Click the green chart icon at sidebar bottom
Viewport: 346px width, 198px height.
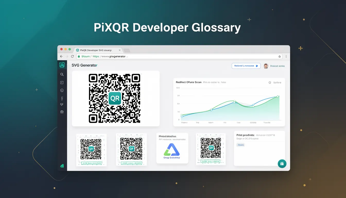62,166
